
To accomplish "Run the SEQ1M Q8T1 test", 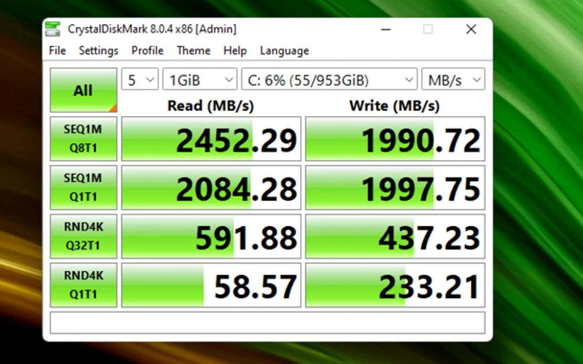I will pos(83,139).
